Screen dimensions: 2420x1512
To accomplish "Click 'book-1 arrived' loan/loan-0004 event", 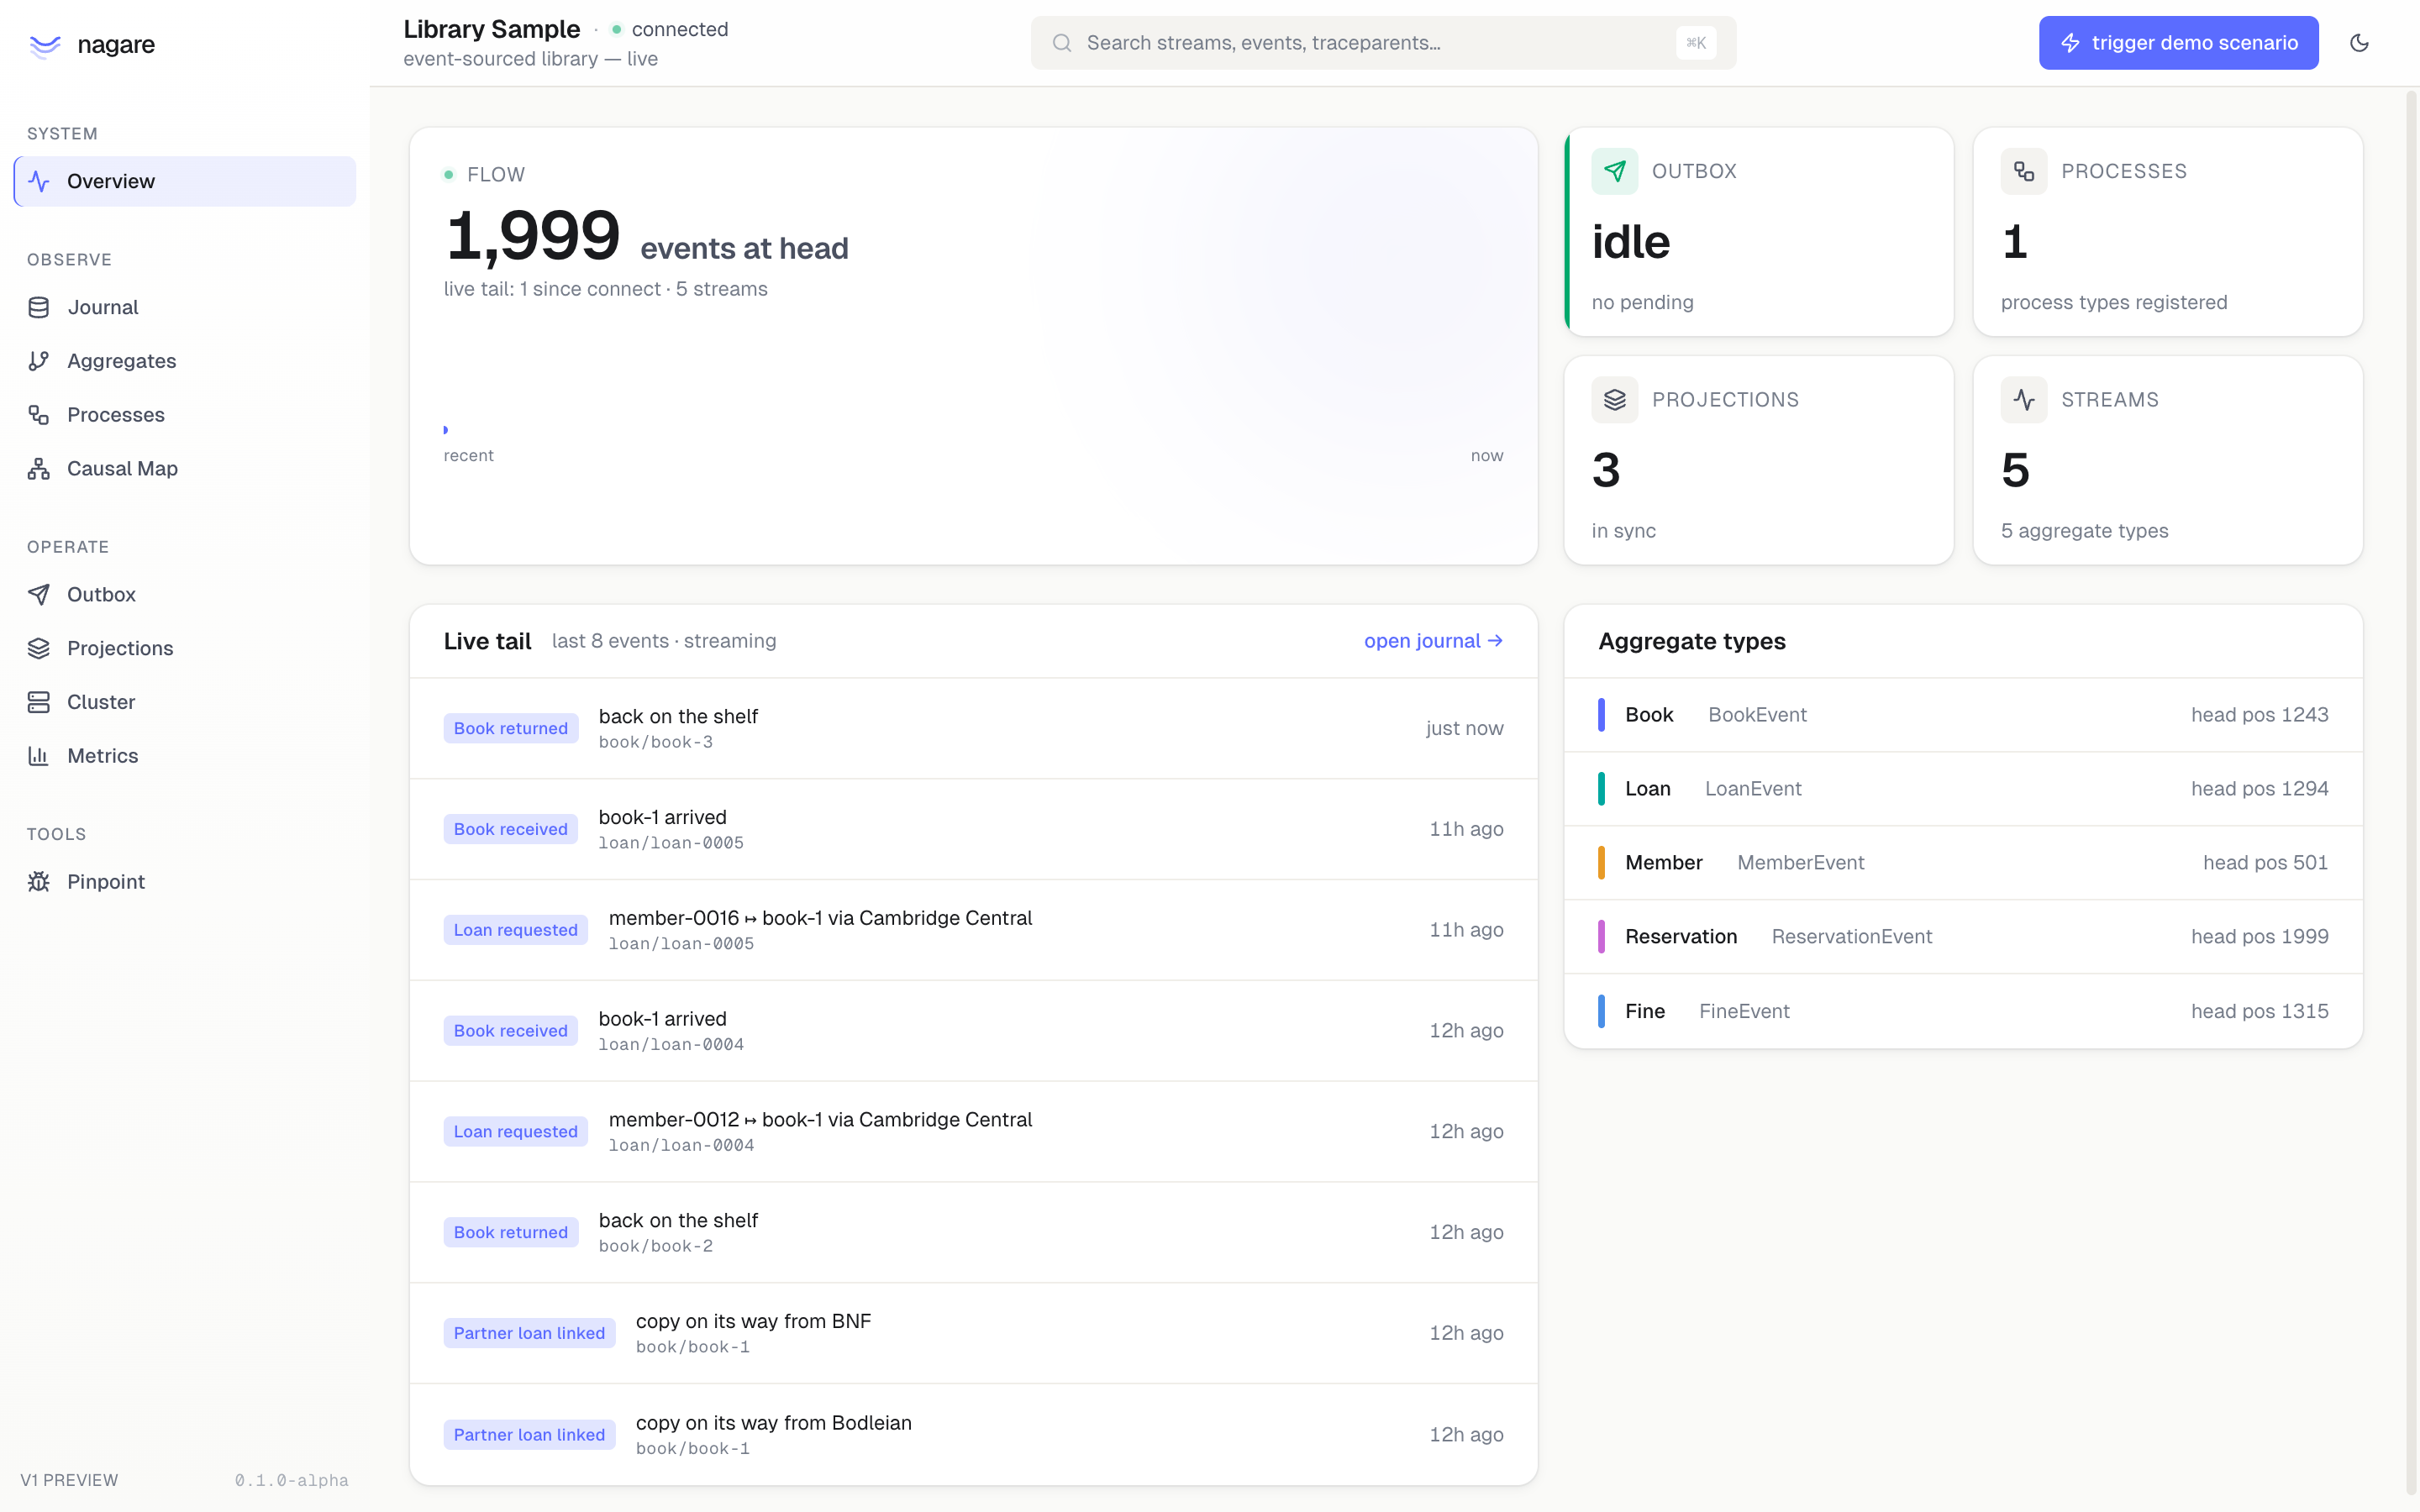I will click(x=973, y=1031).
